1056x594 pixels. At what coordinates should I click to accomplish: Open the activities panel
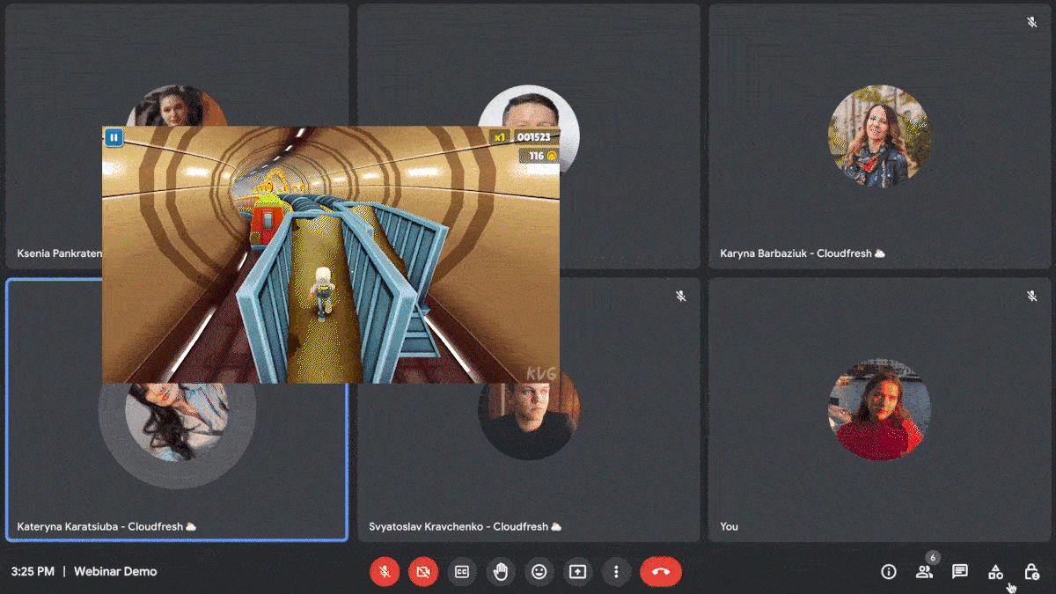point(995,572)
